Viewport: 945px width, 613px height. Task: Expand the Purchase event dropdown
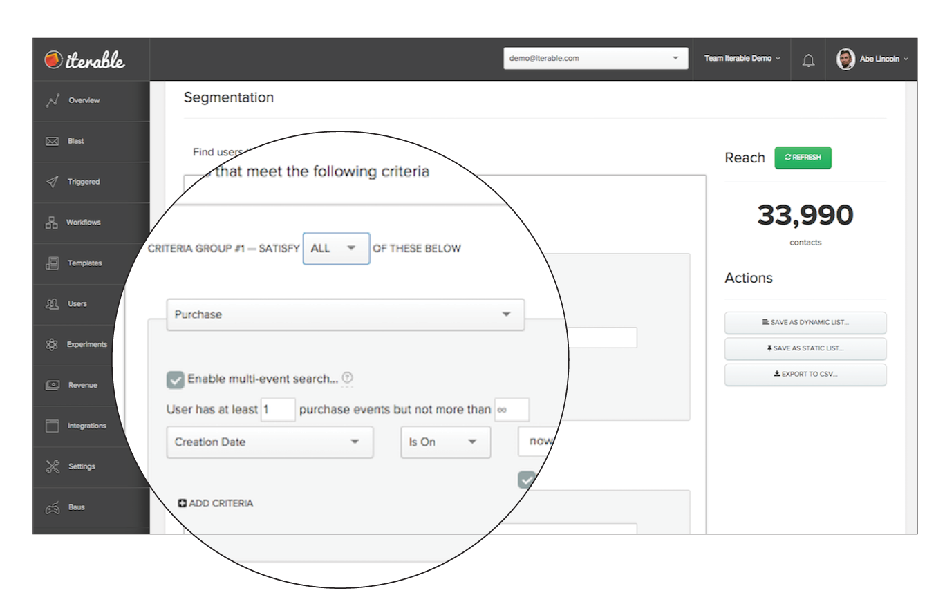345,314
